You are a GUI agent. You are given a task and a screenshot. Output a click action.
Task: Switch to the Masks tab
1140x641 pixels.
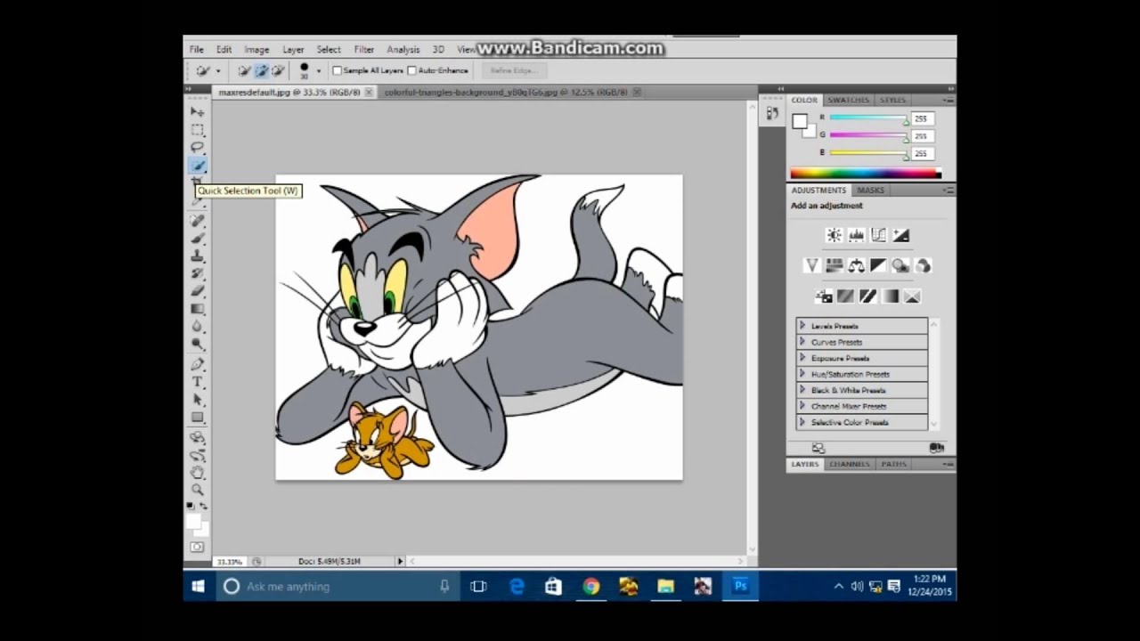[870, 190]
